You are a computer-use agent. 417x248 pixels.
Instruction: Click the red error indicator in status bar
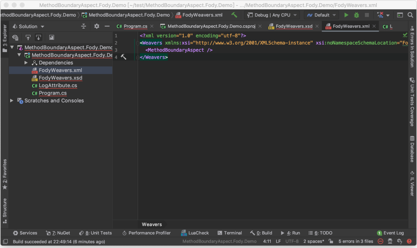(409, 241)
